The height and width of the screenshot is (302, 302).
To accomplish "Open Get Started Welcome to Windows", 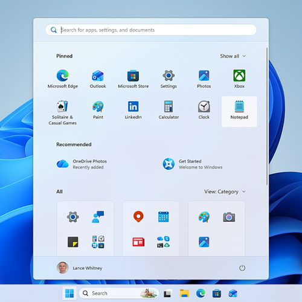I will click(x=193, y=164).
